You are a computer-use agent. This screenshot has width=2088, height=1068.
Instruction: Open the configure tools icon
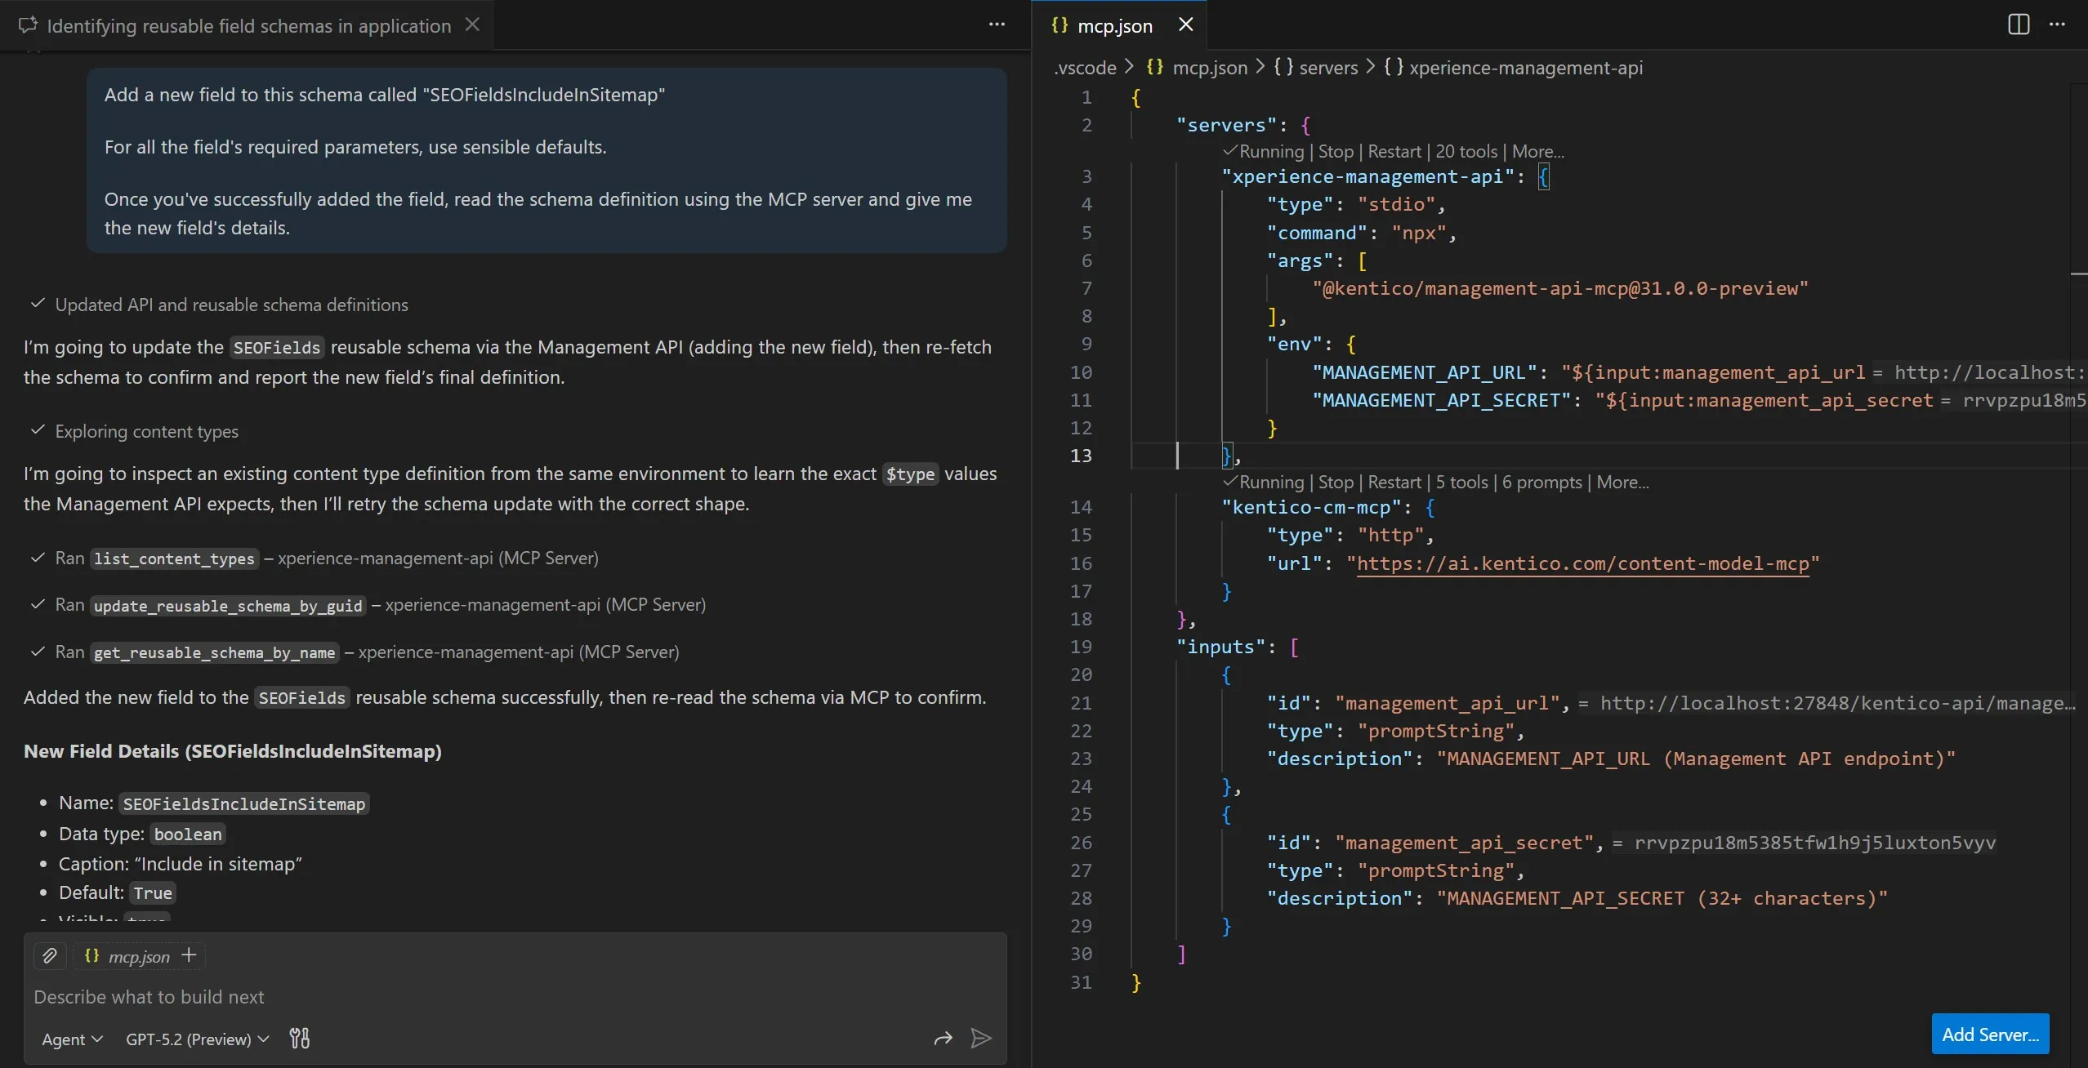click(300, 1039)
